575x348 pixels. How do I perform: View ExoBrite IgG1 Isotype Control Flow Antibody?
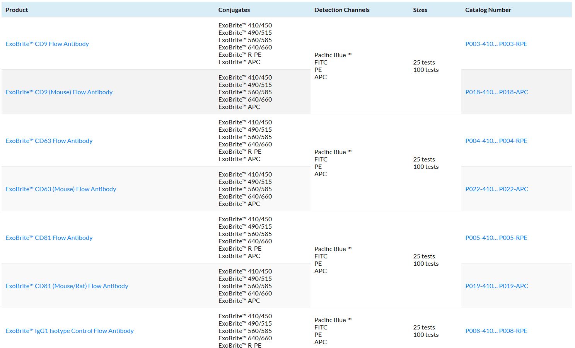point(70,331)
